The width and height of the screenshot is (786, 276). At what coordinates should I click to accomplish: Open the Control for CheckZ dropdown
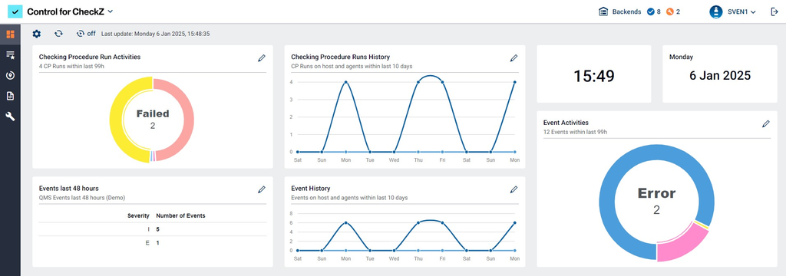70,11
